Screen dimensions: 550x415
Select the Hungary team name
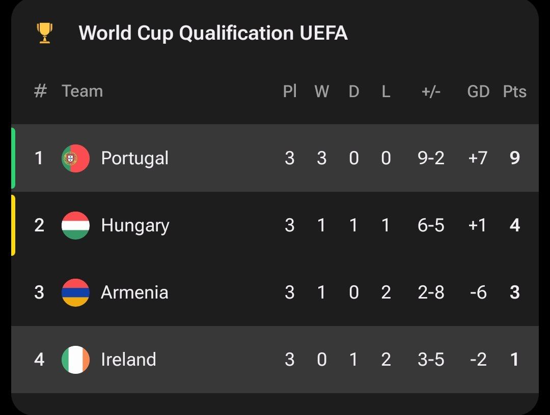coord(135,225)
